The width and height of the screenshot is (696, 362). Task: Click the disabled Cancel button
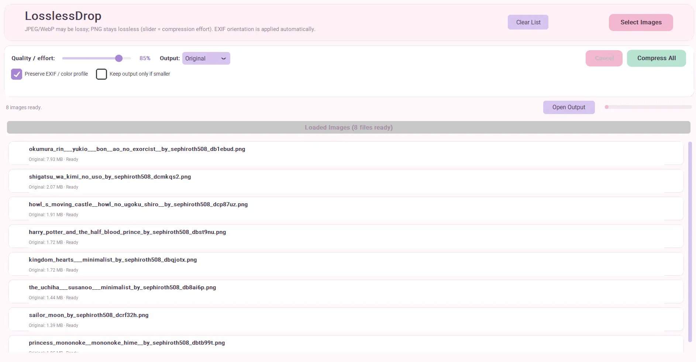click(x=604, y=58)
